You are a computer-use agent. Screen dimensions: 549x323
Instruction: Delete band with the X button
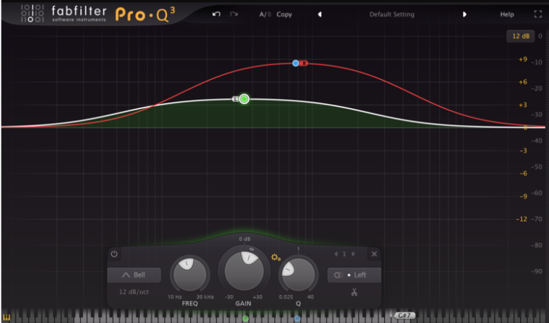pyautogui.click(x=374, y=254)
